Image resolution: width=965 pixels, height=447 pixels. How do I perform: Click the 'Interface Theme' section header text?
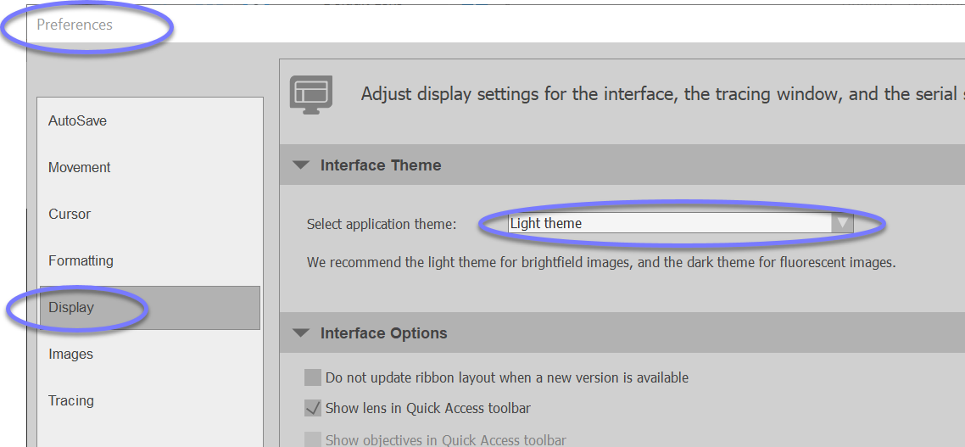[381, 165]
